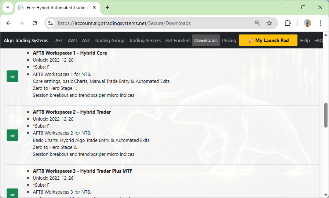Image resolution: width=329 pixels, height=198 pixels.
Task: Open the Get Funded page
Action: 177,40
